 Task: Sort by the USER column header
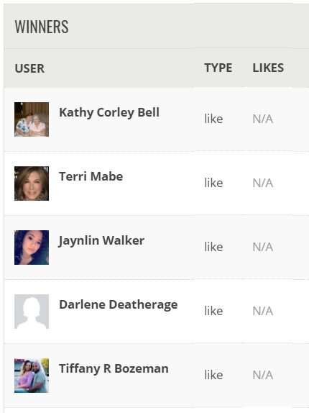(29, 68)
